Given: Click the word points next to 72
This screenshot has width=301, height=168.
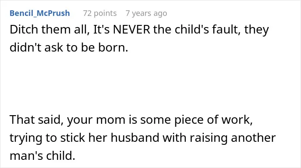Looking at the screenshot, I should click(x=105, y=14).
